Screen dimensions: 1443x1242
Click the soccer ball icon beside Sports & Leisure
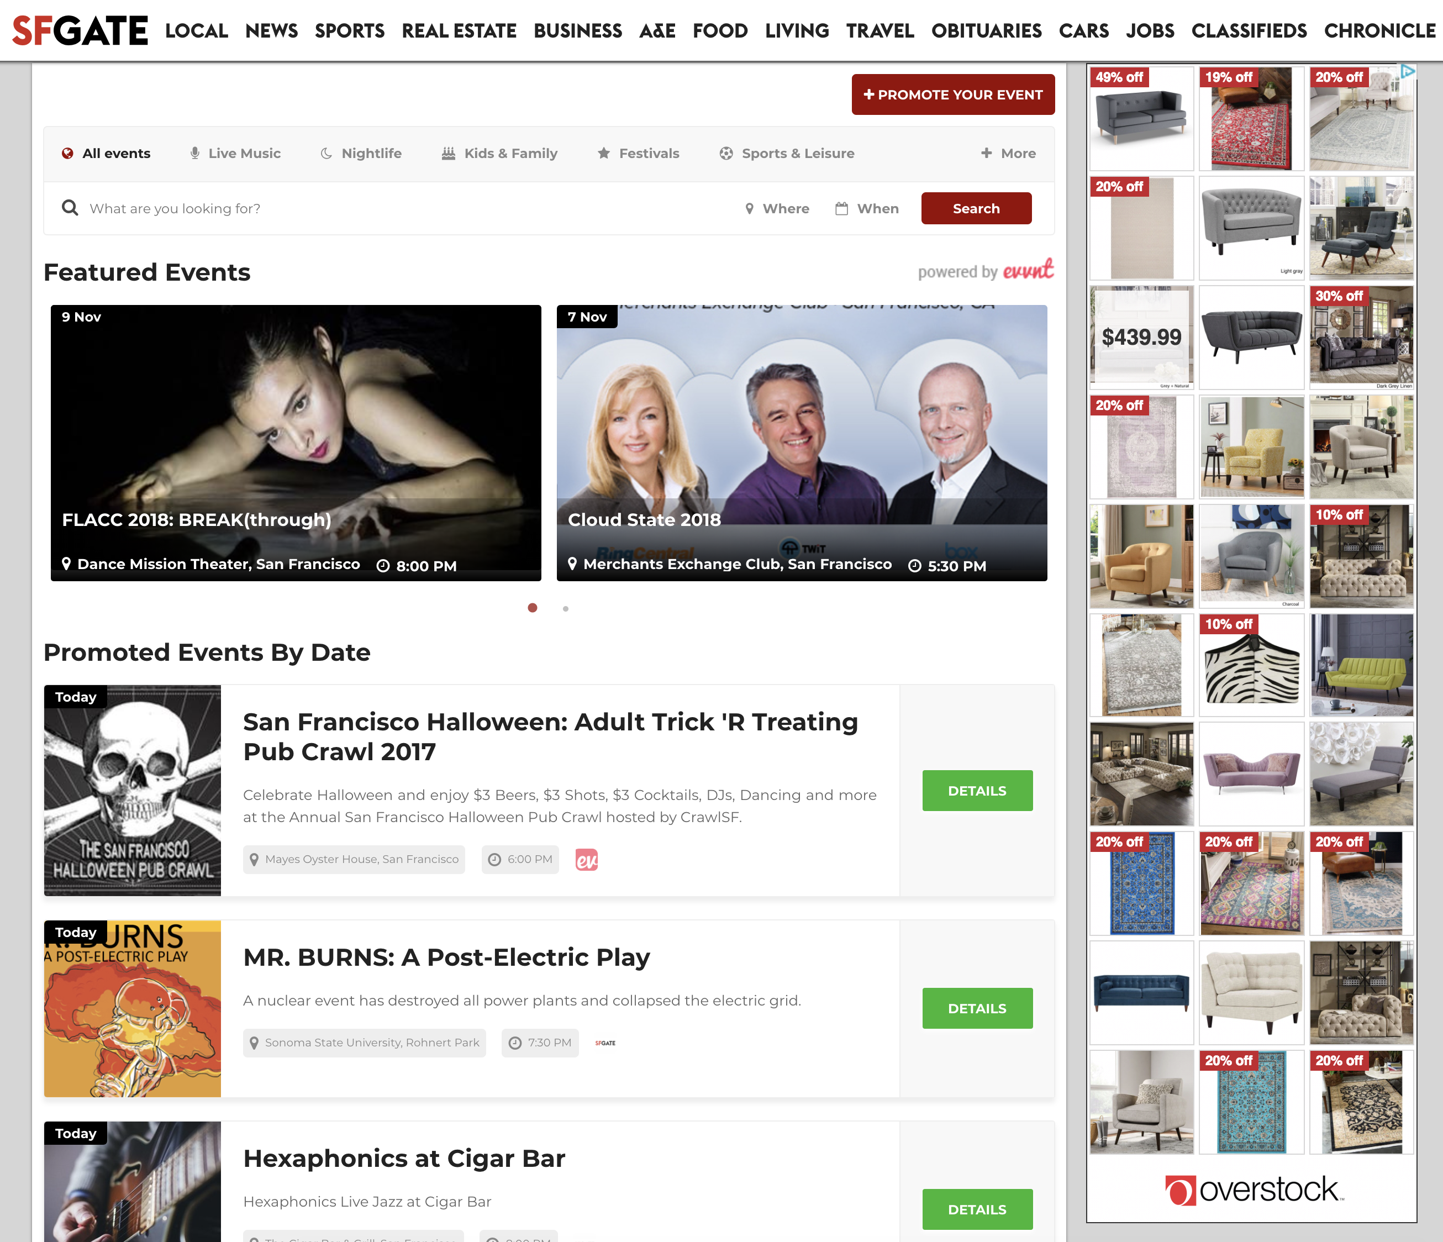tap(726, 153)
